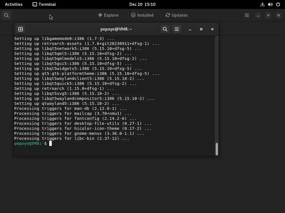This screenshot has width=285, height=213.
Task: Open the terminal search icon
Action: point(165,29)
